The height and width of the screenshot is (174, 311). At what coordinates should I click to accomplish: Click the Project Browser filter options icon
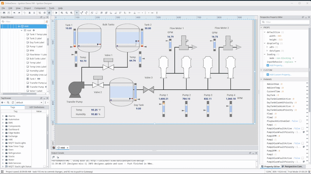point(47,22)
